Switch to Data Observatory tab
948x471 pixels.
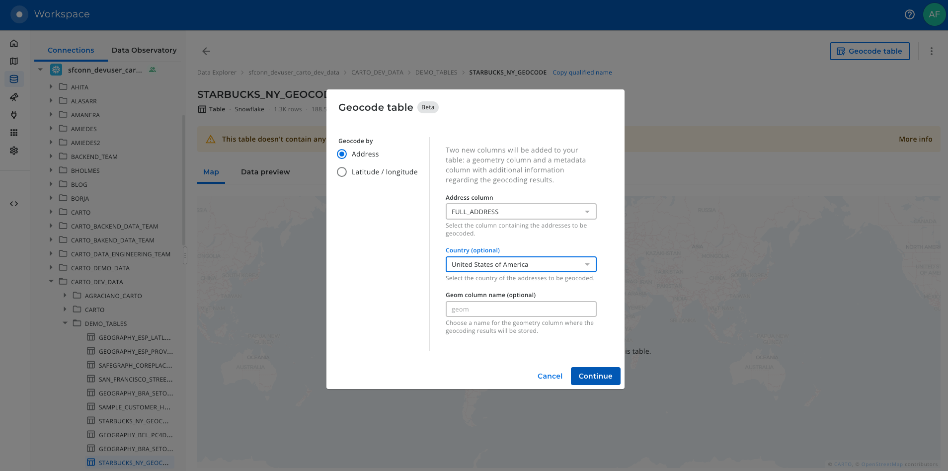[144, 50]
